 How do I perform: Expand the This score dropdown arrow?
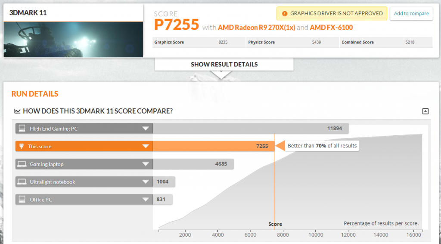pos(146,146)
